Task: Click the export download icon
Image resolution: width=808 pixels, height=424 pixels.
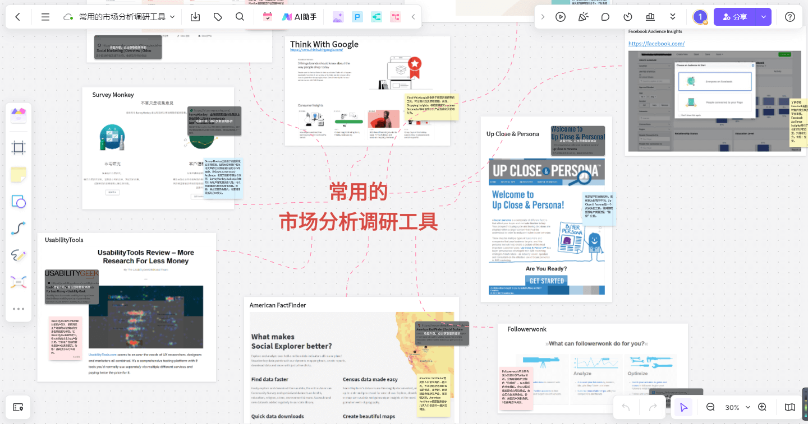Action: tap(195, 17)
